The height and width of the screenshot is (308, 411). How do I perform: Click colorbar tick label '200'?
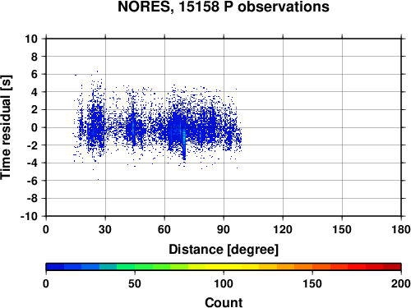coord(401,283)
